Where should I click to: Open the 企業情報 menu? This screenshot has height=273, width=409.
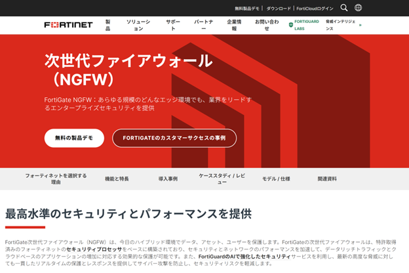[x=234, y=25]
